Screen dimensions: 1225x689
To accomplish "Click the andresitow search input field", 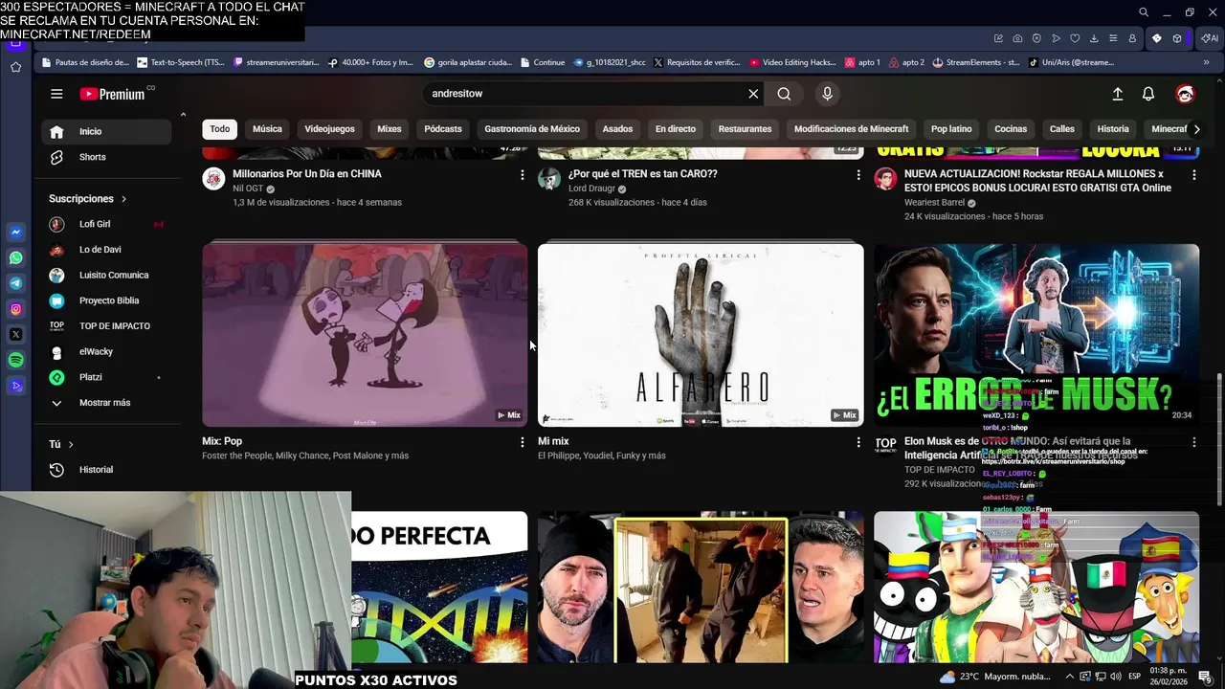I will click(x=584, y=94).
